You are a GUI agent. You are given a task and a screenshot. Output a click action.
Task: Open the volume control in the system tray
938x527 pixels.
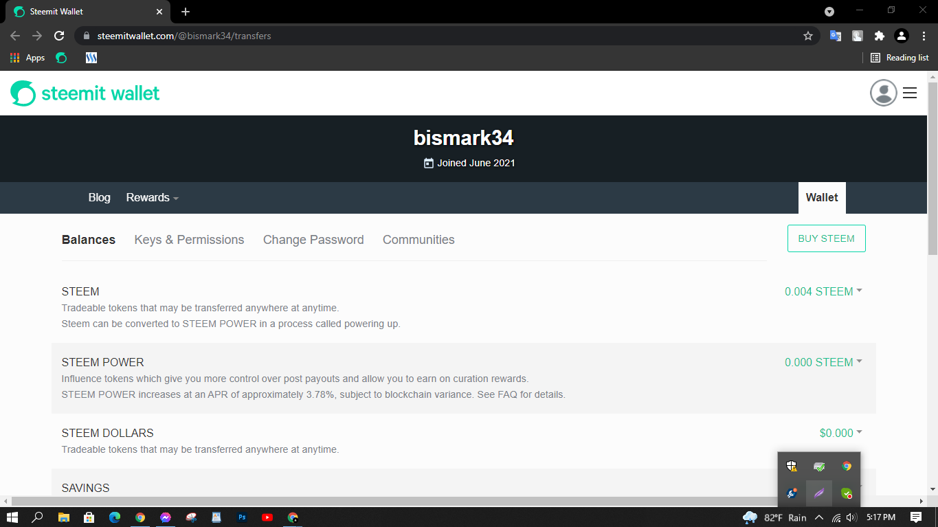coord(851,517)
